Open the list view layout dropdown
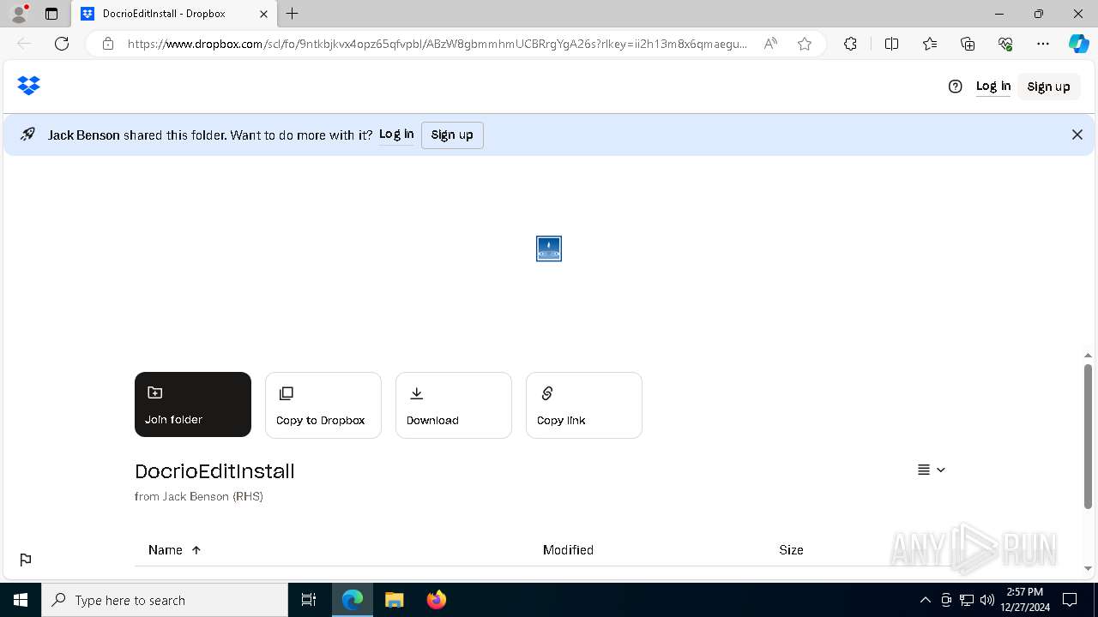1098x617 pixels. click(x=932, y=470)
